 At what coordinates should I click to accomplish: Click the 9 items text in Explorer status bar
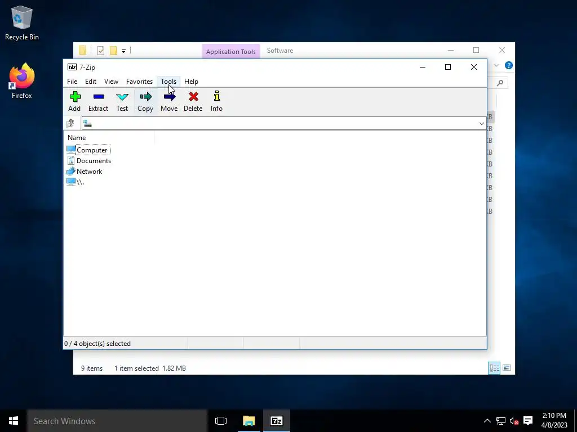click(92, 368)
